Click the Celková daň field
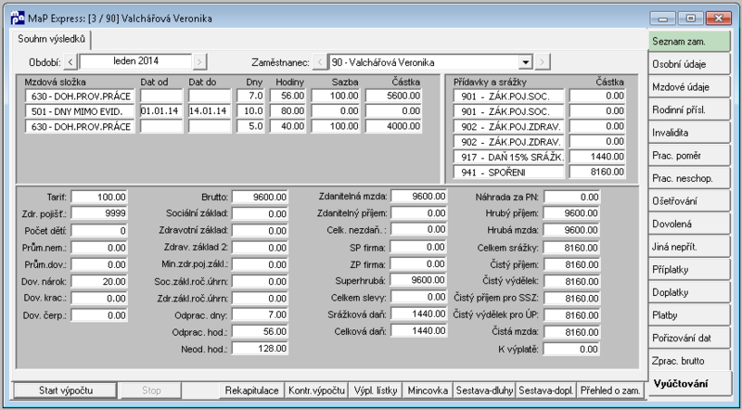Screen dimensions: 742x410 (419, 330)
